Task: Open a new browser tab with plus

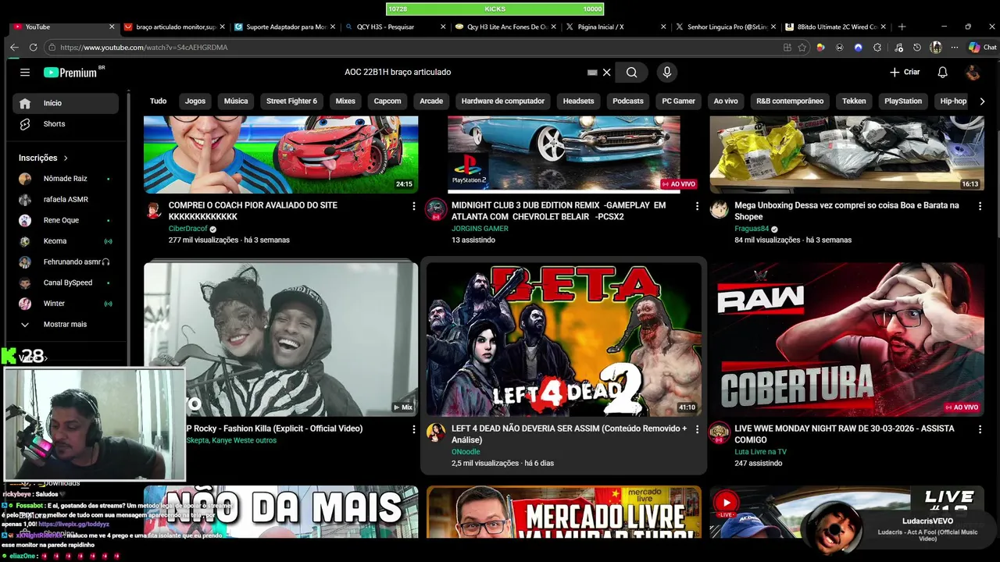Action: [x=902, y=27]
